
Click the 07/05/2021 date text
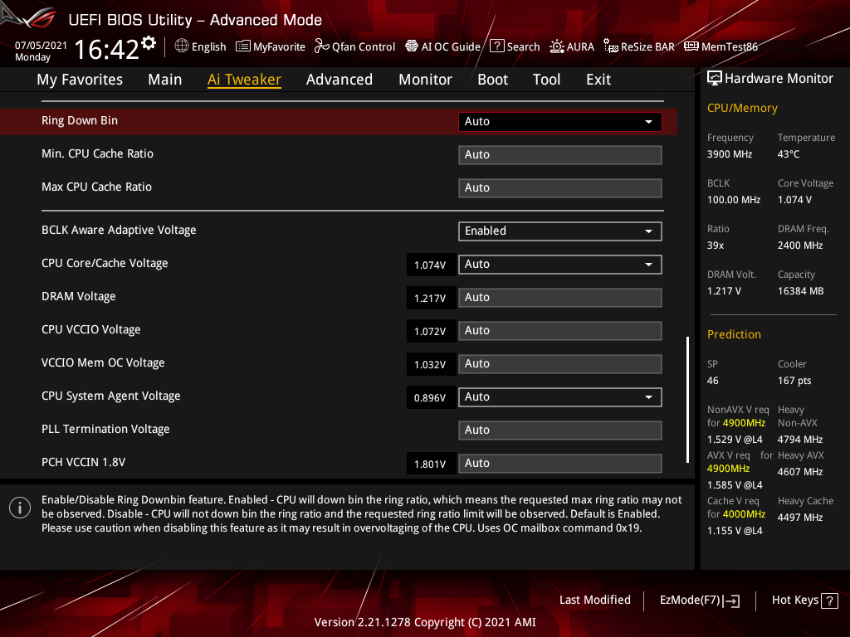click(42, 45)
